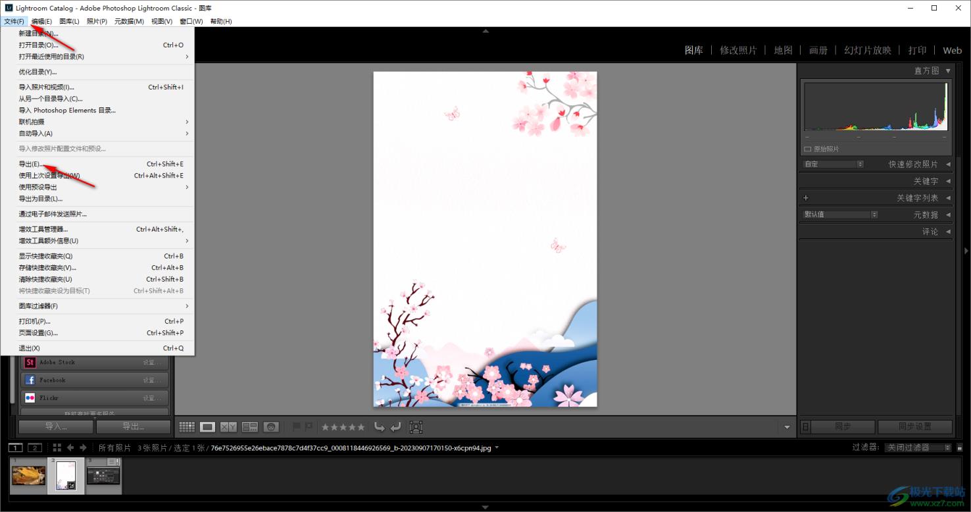Click the five-star rating control
The image size is (971, 512).
[343, 427]
